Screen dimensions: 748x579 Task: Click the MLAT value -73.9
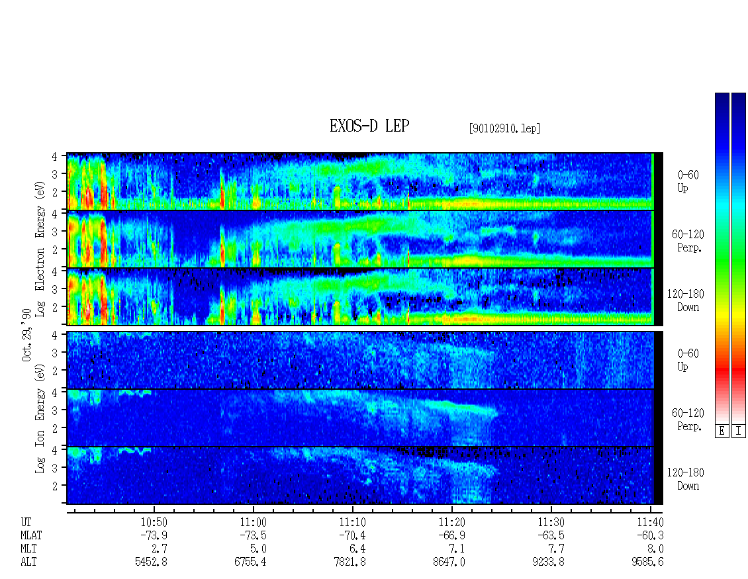[x=153, y=535]
